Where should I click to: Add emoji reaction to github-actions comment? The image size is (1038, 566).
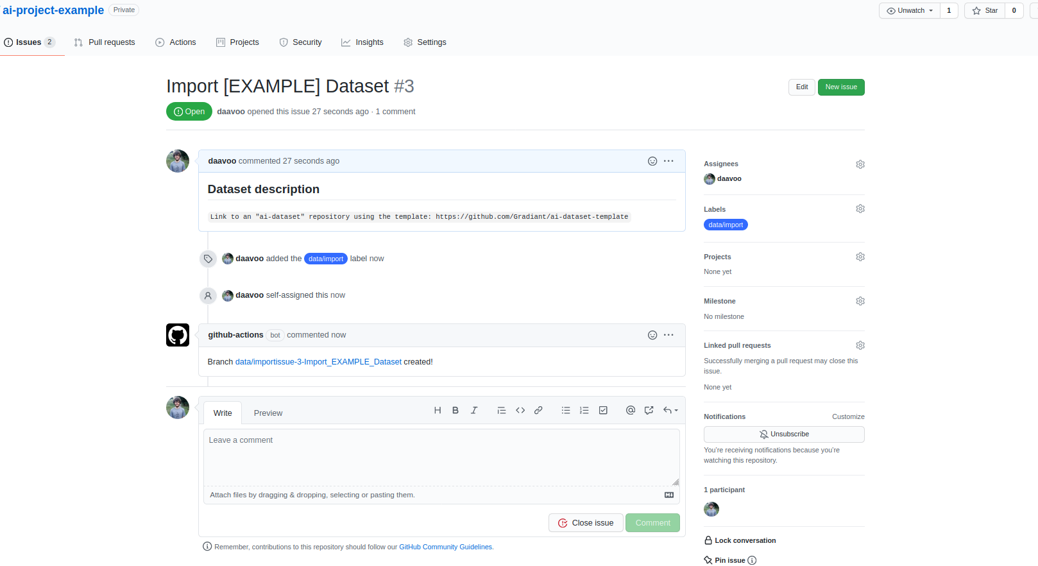pos(652,335)
